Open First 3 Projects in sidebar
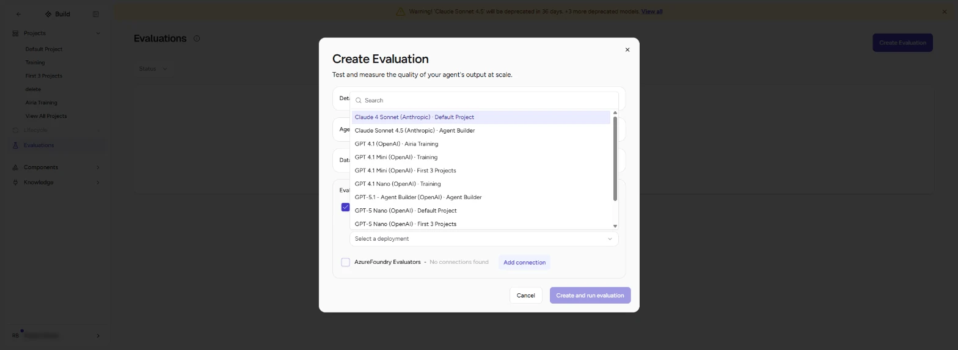 44,76
